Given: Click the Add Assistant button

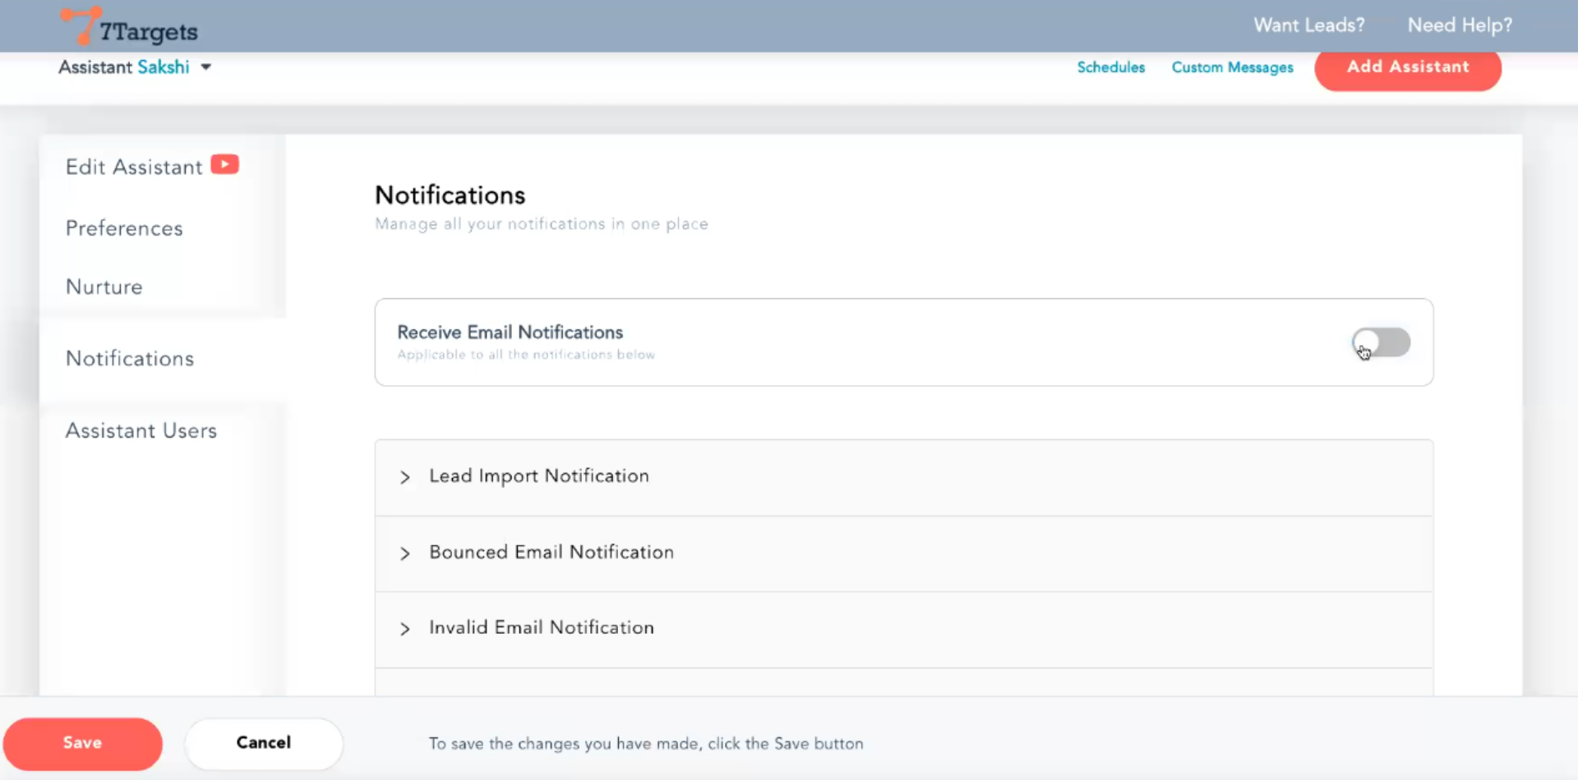Looking at the screenshot, I should 1407,67.
